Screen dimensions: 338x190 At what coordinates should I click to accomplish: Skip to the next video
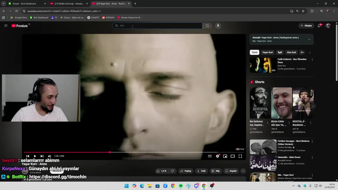pos(42,156)
